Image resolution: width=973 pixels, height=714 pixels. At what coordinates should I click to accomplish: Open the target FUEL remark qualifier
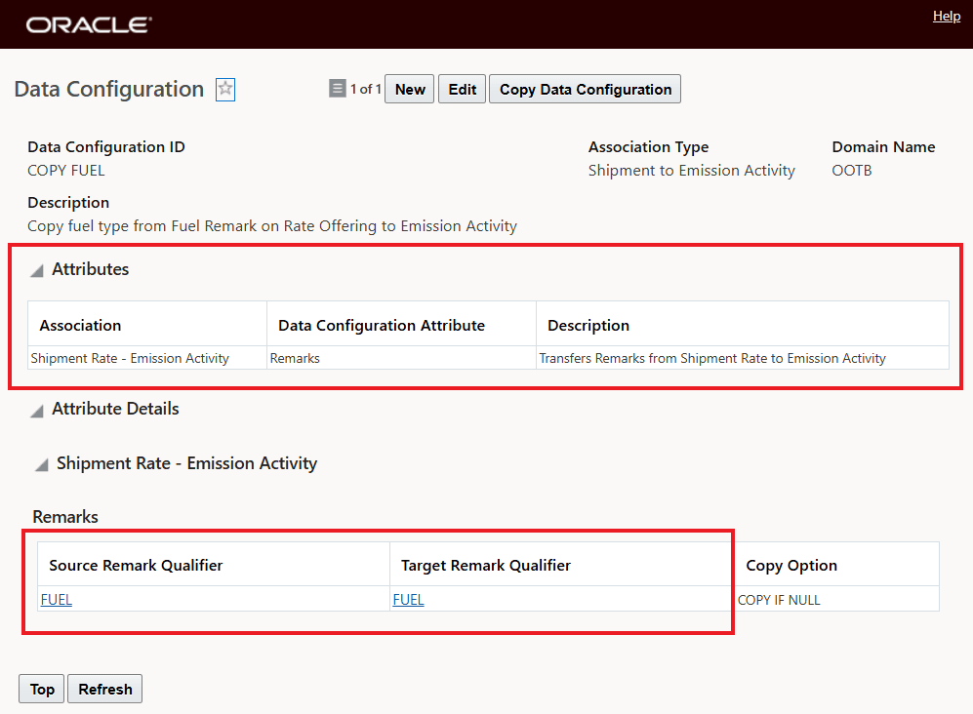pos(408,599)
